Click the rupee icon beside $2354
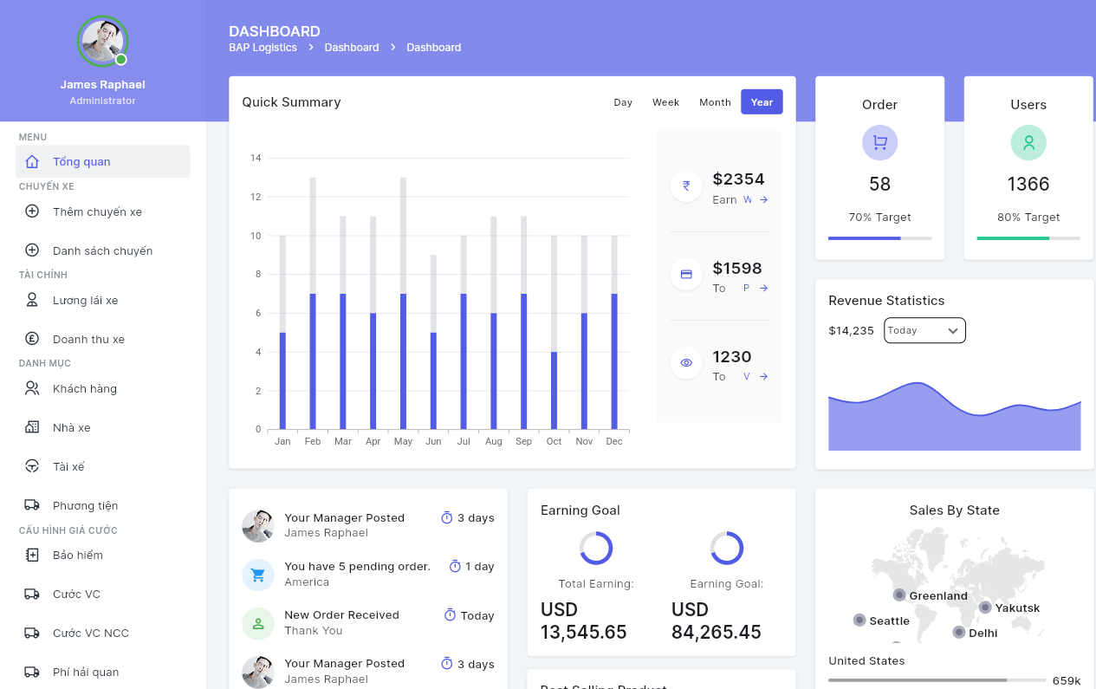 coord(686,185)
